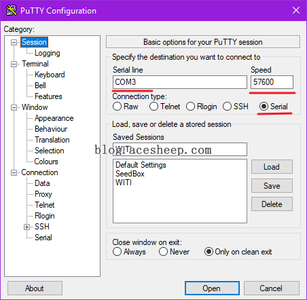Open the Proxy settings category

[x=43, y=194]
